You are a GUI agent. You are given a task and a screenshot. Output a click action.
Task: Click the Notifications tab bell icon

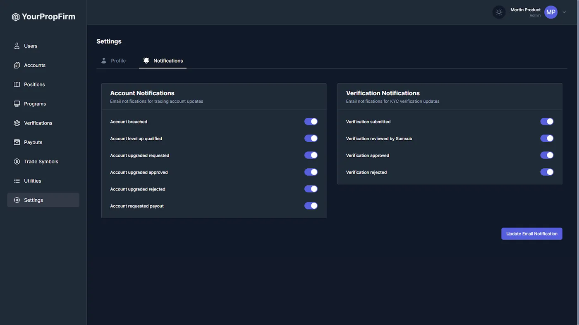[146, 61]
